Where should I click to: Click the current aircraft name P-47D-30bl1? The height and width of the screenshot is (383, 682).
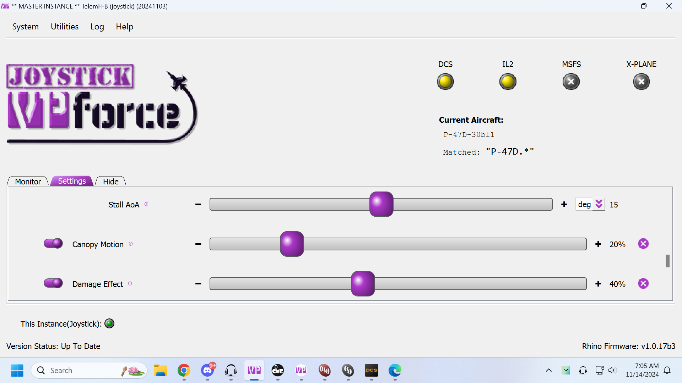[469, 134]
